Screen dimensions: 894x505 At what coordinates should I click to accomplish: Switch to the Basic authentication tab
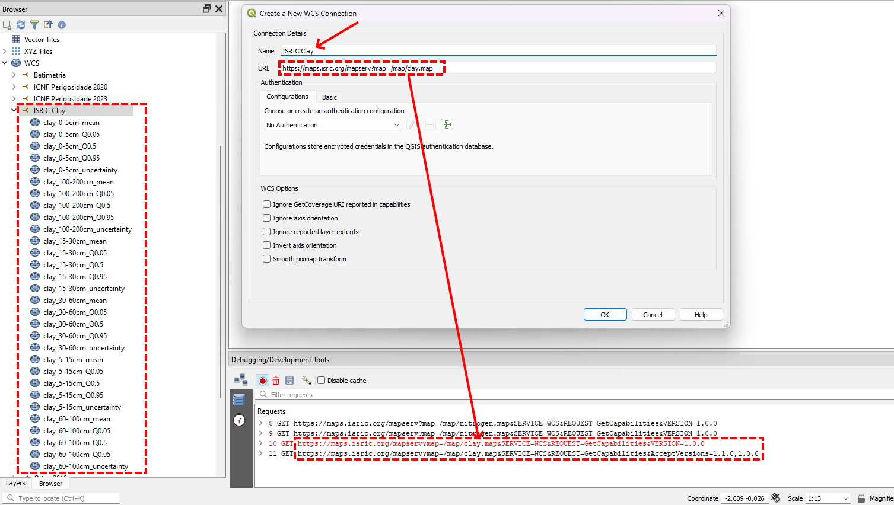pos(329,97)
